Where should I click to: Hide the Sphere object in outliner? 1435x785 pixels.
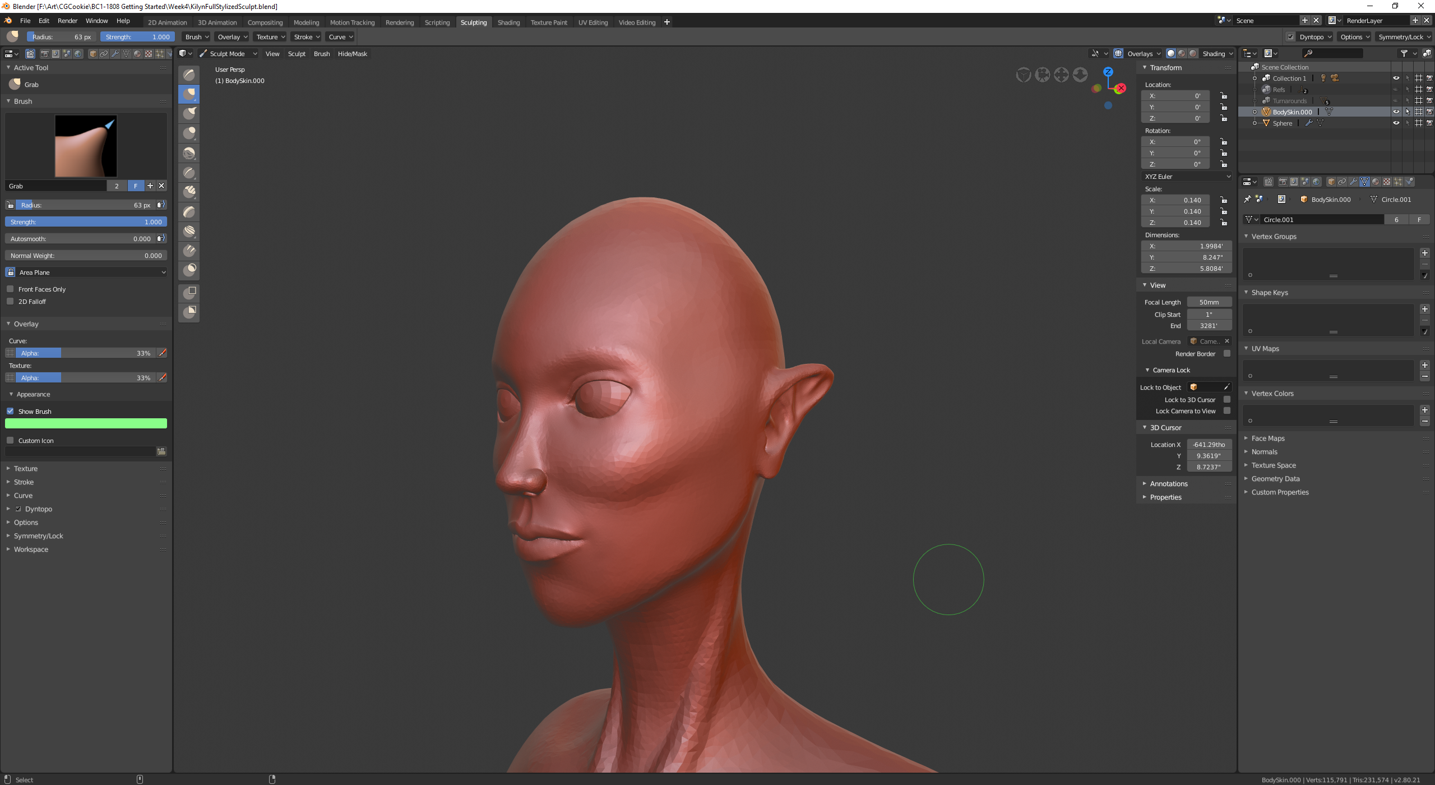click(x=1396, y=123)
